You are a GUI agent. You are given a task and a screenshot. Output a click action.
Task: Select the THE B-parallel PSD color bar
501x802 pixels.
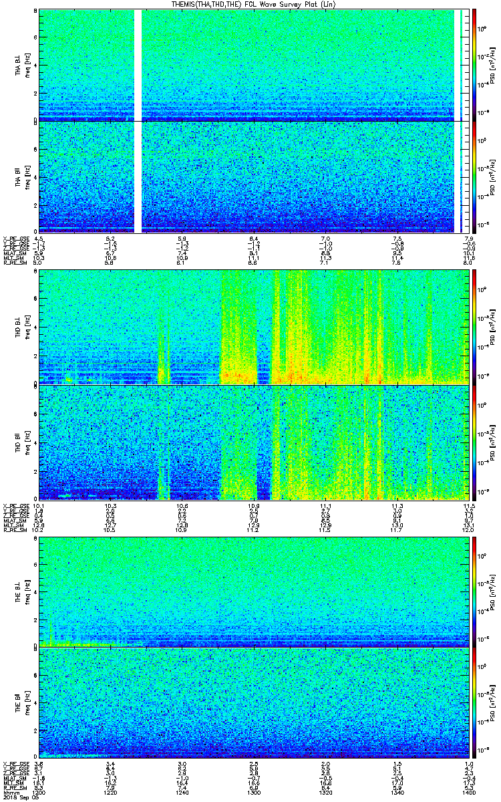(474, 703)
